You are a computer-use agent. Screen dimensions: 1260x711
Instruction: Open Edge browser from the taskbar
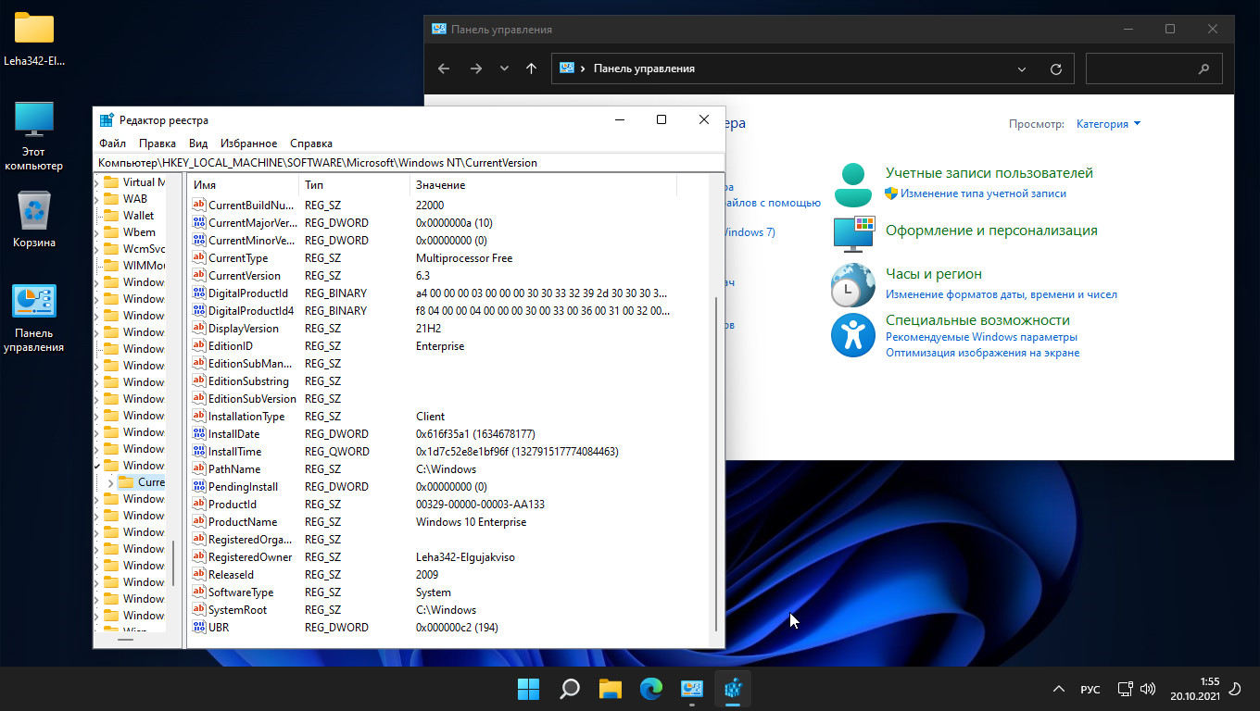651,689
